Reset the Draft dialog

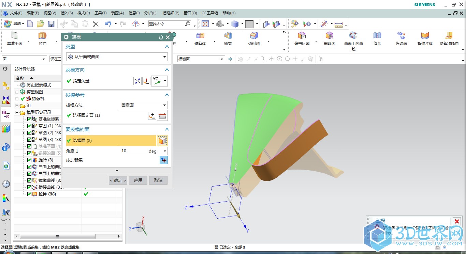click(x=161, y=37)
